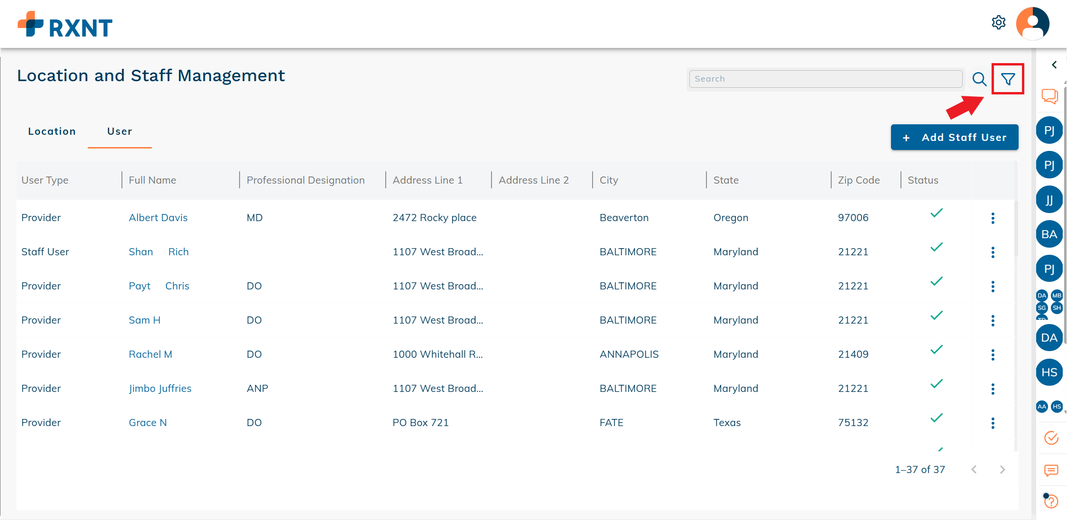Open three-dot menu for Jimbo Juffries
This screenshot has width=1067, height=520.
click(x=993, y=389)
